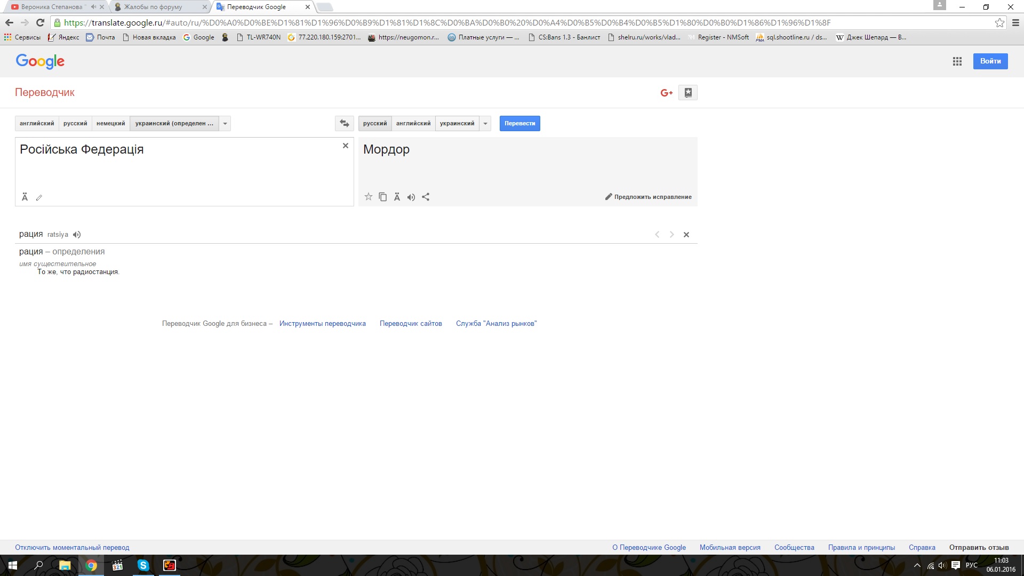The width and height of the screenshot is (1024, 576).
Task: Open О Переводчике Google link
Action: click(649, 548)
